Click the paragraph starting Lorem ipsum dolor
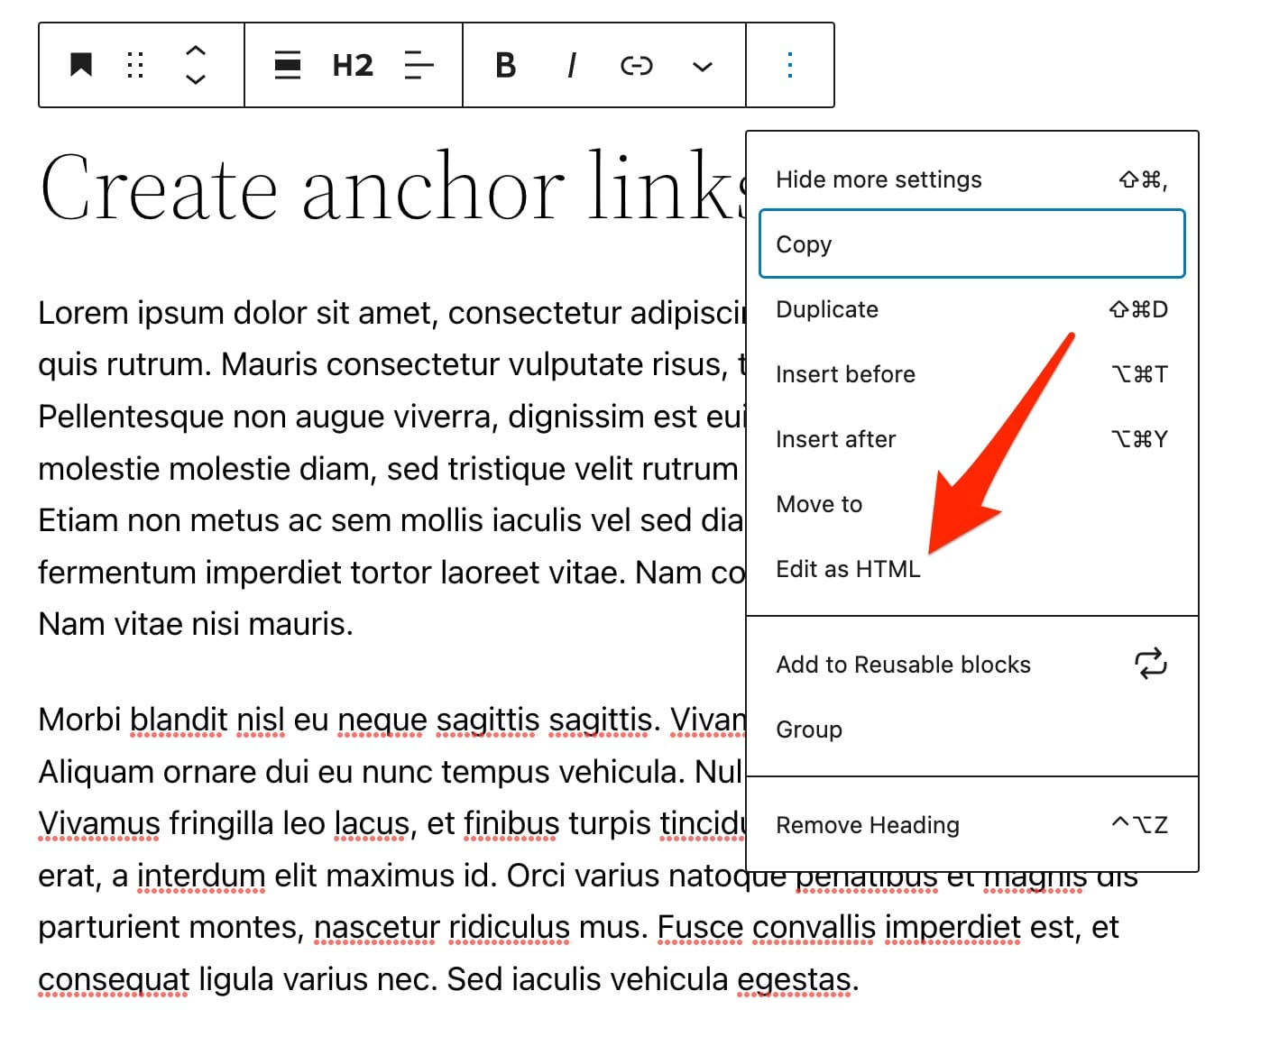This screenshot has width=1270, height=1046. point(392,468)
